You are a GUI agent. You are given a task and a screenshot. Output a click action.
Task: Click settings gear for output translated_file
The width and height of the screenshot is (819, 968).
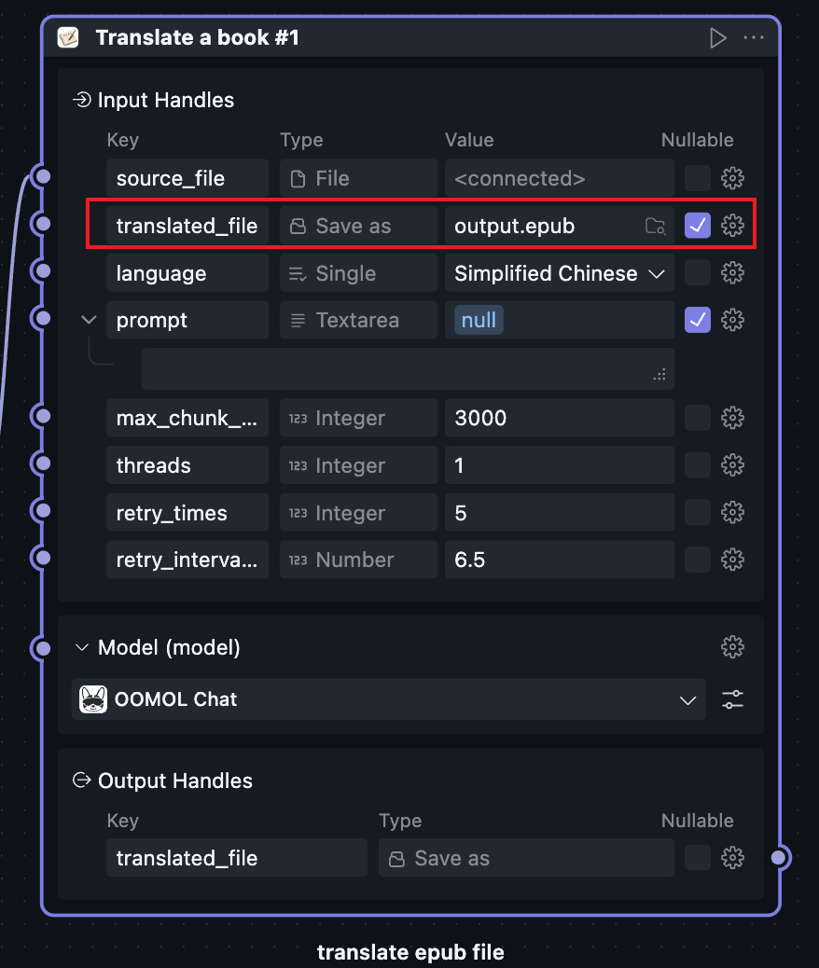pyautogui.click(x=733, y=858)
